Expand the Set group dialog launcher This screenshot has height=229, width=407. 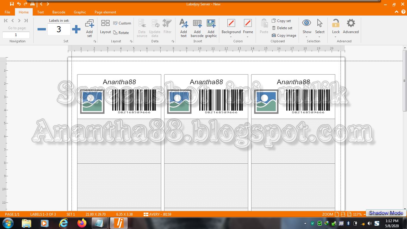pyautogui.click(x=95, y=41)
